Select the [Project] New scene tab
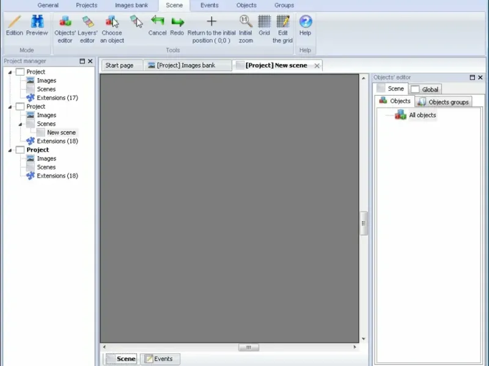The height and width of the screenshot is (366, 489). [276, 65]
